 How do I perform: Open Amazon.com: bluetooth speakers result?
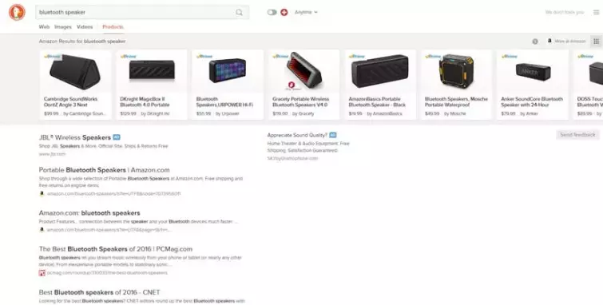[89, 213]
